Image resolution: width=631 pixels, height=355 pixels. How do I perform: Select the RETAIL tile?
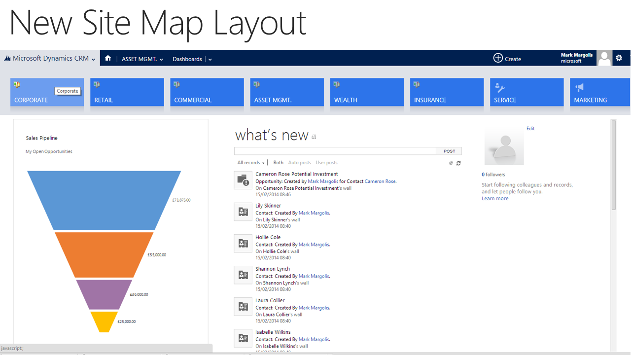coord(127,92)
